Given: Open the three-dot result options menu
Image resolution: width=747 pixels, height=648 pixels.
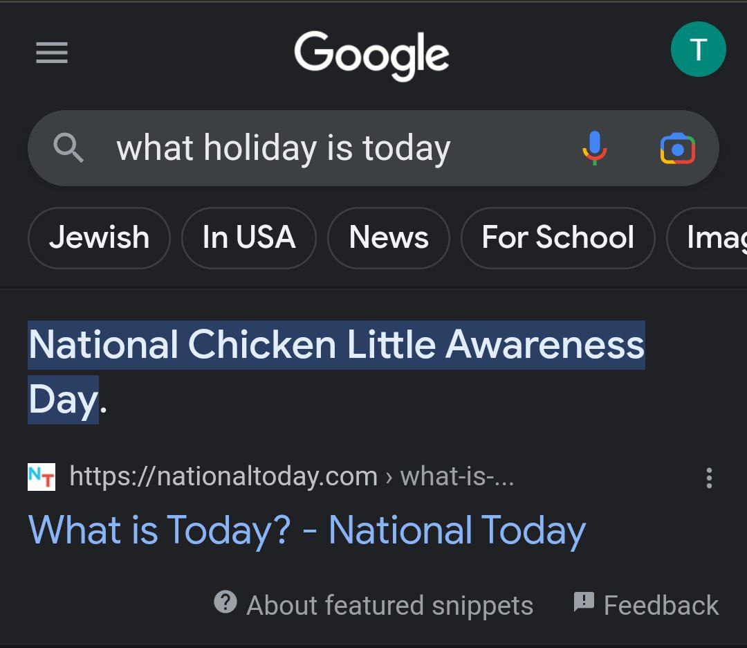Looking at the screenshot, I should [x=709, y=478].
